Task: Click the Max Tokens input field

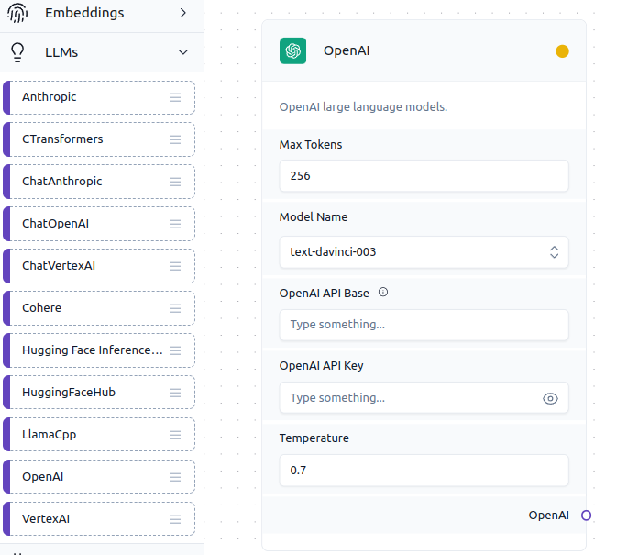Action: tap(424, 176)
